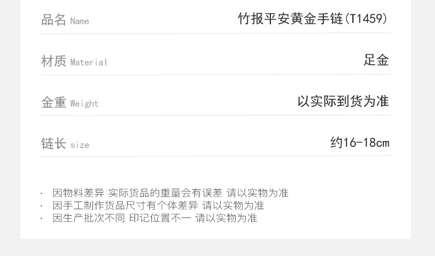Click the 品名 Name label
This screenshot has width=435, height=256.
click(x=65, y=20)
